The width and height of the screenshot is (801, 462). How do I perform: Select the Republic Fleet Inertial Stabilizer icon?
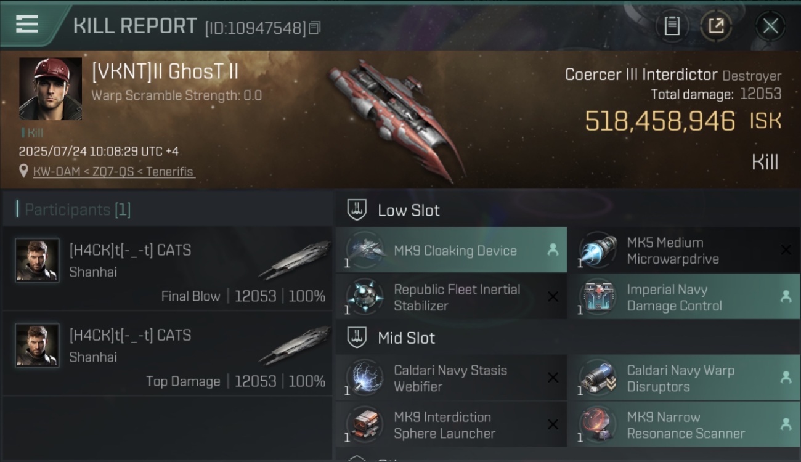pos(365,297)
